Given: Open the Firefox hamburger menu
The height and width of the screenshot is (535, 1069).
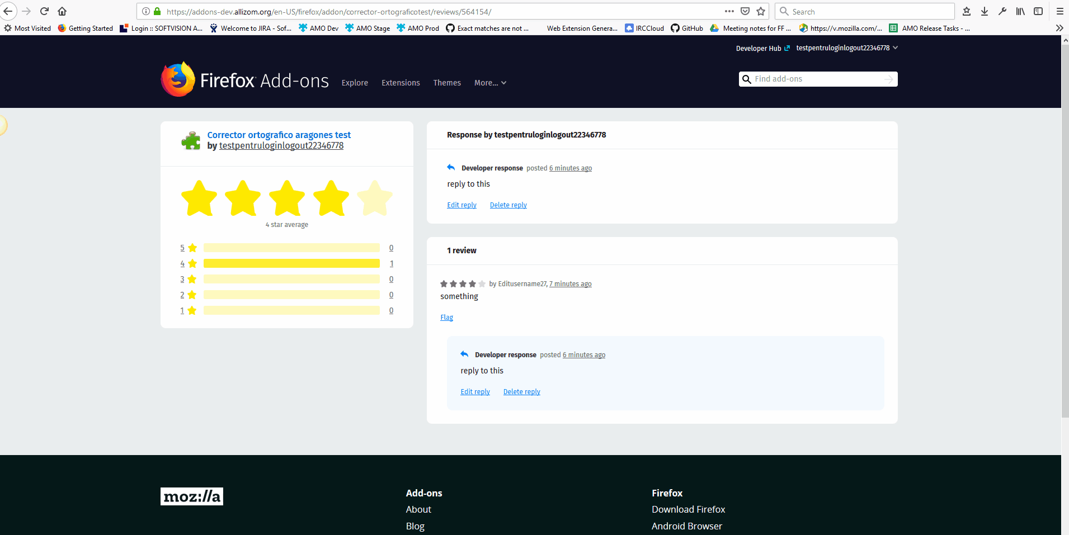Looking at the screenshot, I should coord(1059,11).
